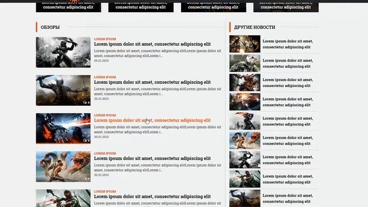368x207 pixels.
Task: Open news title beside sepia warriors thumbnail
Action: pyautogui.click(x=287, y=44)
